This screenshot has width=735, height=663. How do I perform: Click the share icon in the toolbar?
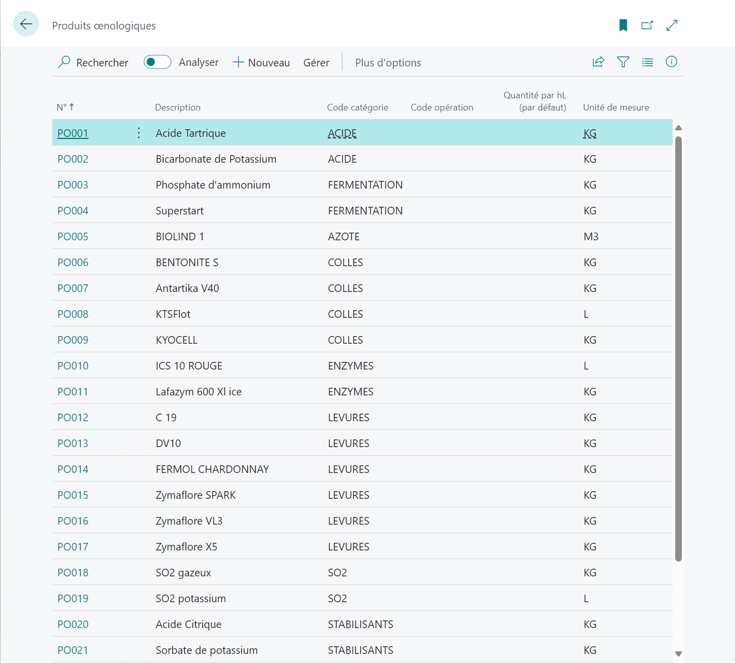[599, 62]
